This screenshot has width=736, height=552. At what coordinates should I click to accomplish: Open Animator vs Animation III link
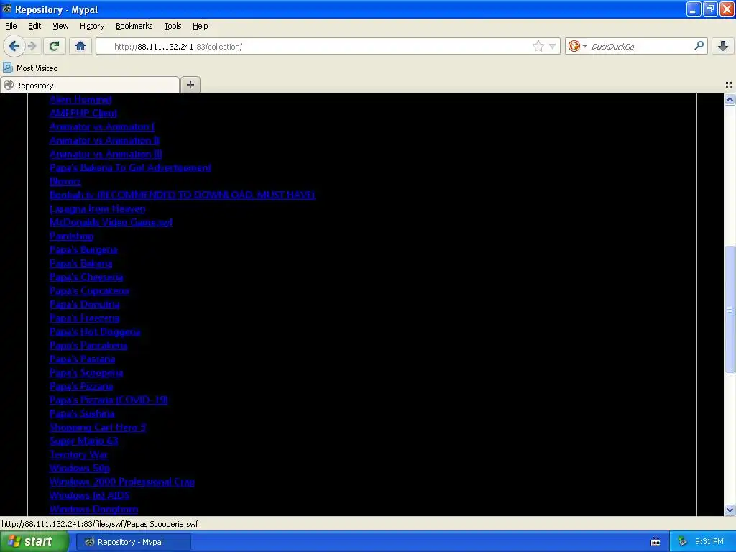click(x=106, y=154)
